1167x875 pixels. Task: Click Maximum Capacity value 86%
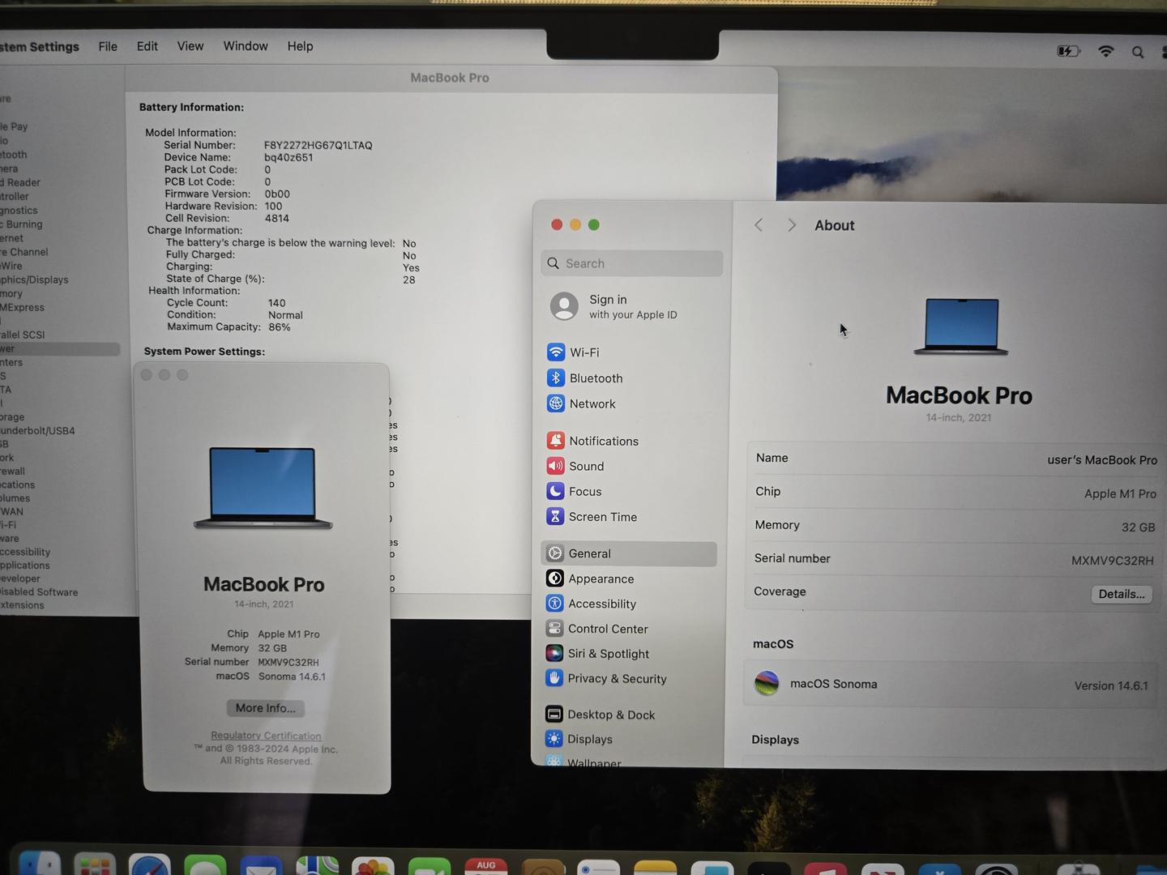280,327
